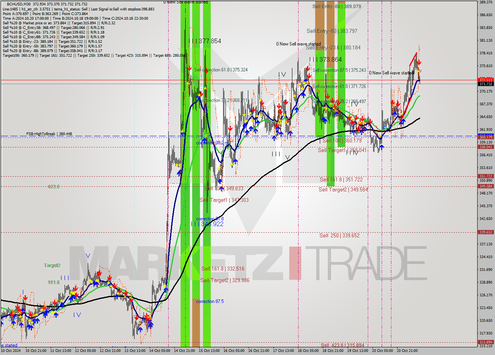The width and height of the screenshot is (495, 355).
Task: Click 'Sell Target2 | 349.584' label
Action: (x=343, y=189)
